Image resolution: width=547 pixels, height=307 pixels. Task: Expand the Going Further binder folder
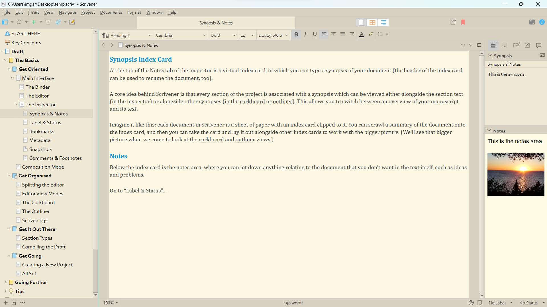pos(5,282)
